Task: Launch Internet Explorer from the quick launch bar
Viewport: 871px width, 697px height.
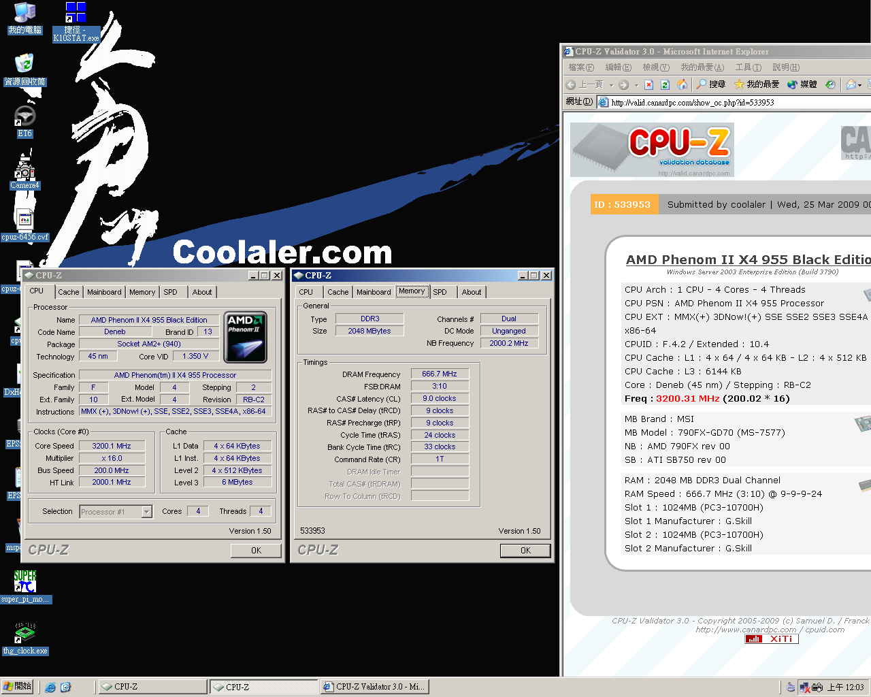Action: point(50,687)
